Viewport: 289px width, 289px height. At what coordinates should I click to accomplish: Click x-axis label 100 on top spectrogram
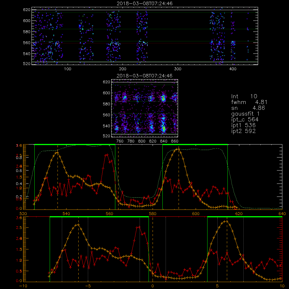(x=68, y=69)
